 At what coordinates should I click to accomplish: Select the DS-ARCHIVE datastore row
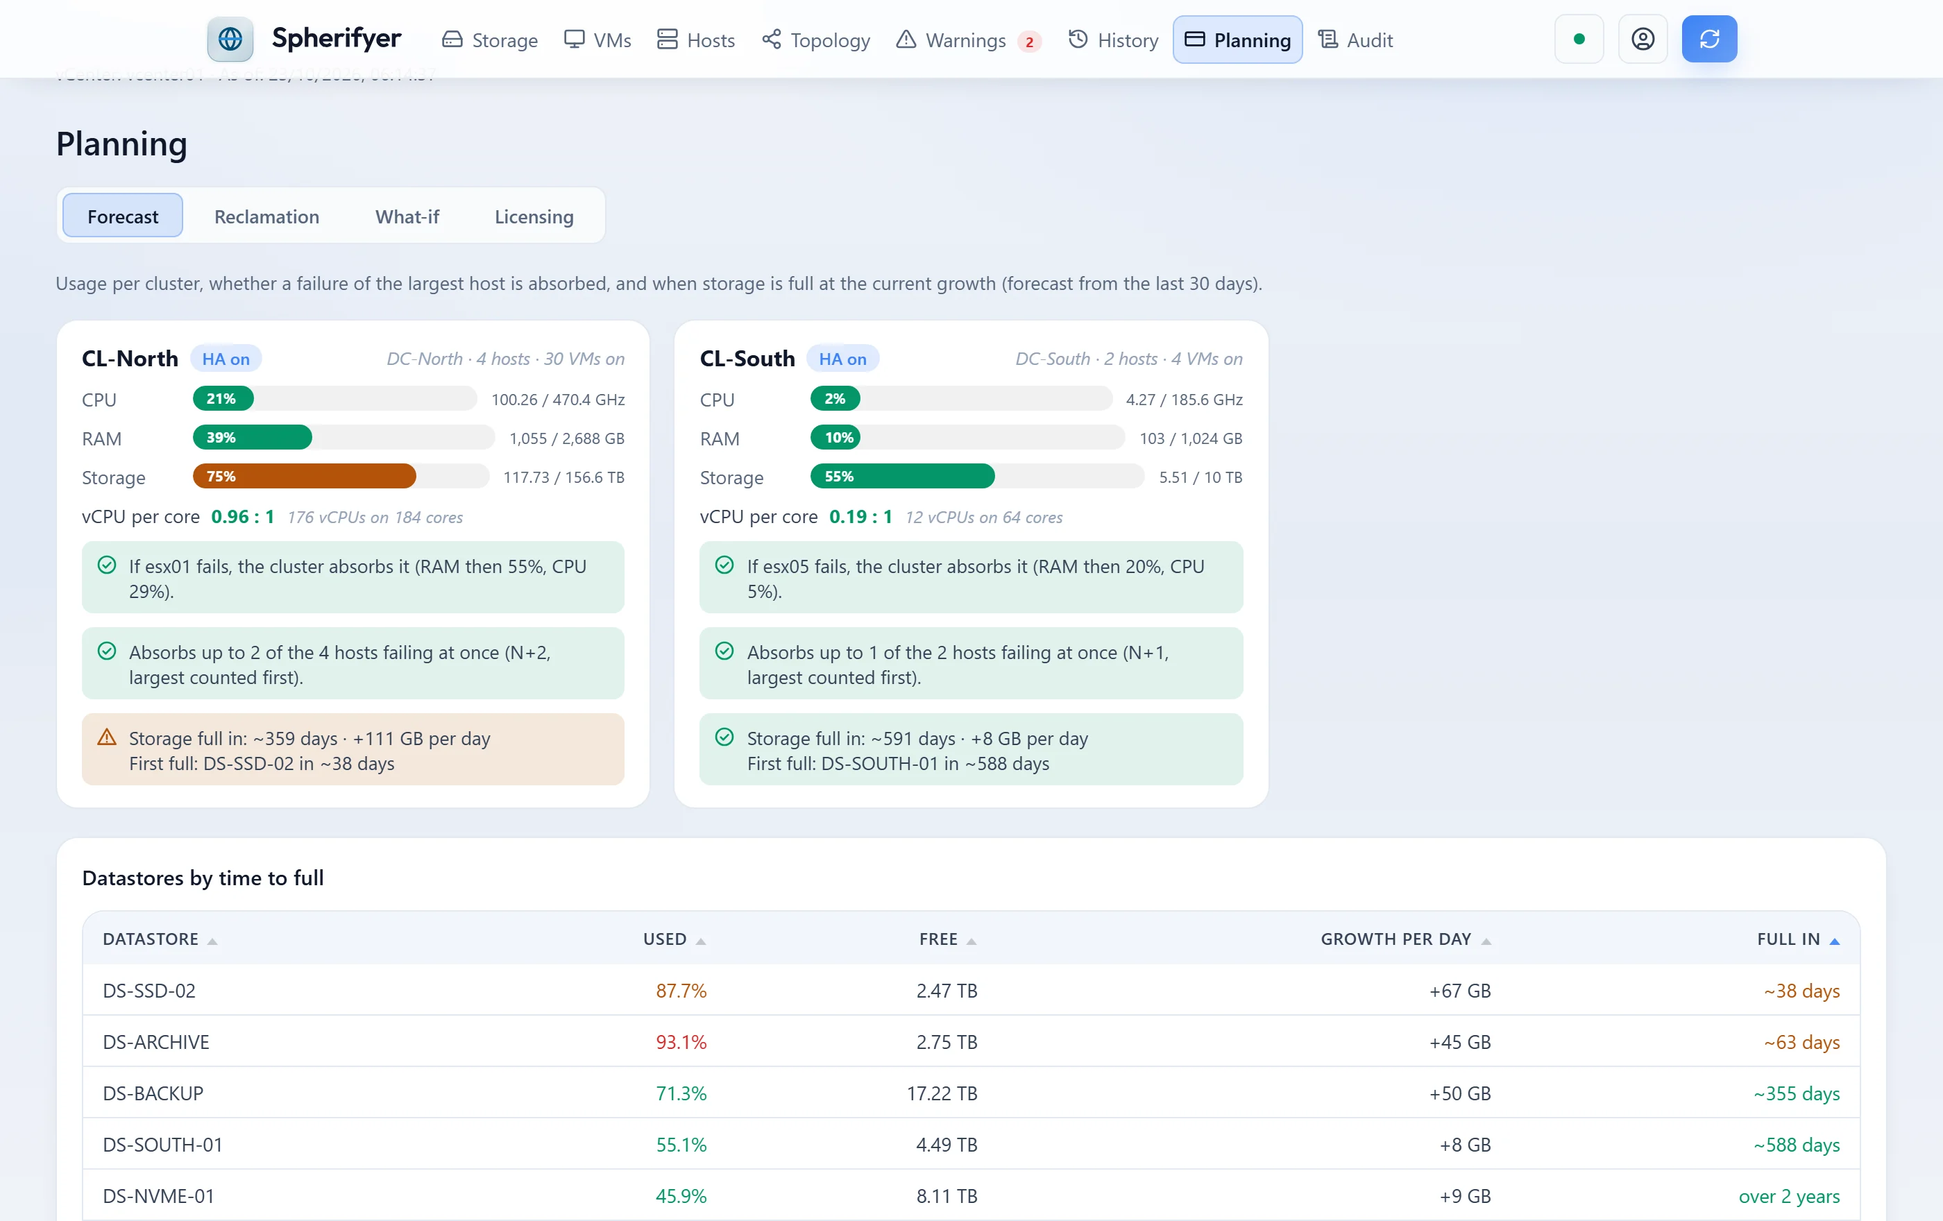tap(971, 1041)
